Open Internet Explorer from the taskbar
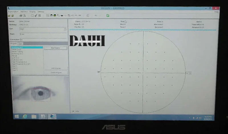 [25, 116]
